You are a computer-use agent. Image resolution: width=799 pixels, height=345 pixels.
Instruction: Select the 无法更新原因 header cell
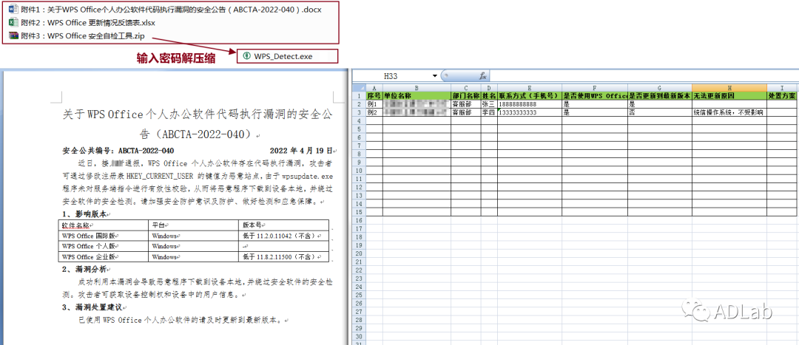click(x=729, y=96)
